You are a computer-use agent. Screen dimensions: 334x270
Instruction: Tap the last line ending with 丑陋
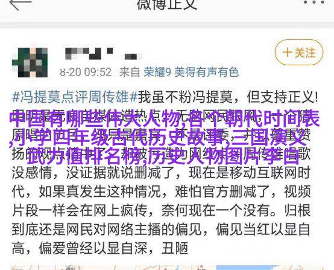(x=100, y=248)
